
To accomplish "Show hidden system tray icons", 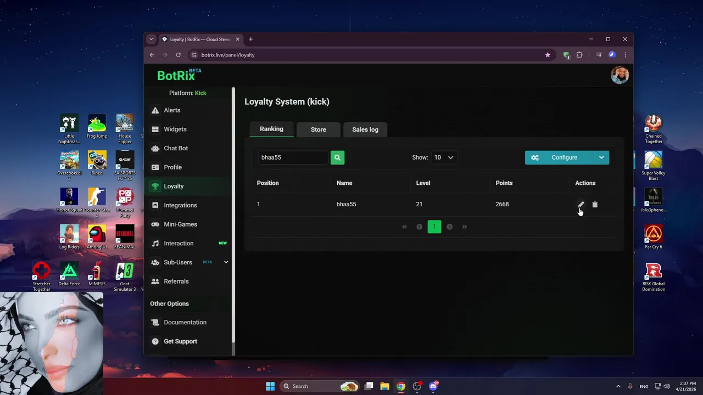I will pos(618,386).
